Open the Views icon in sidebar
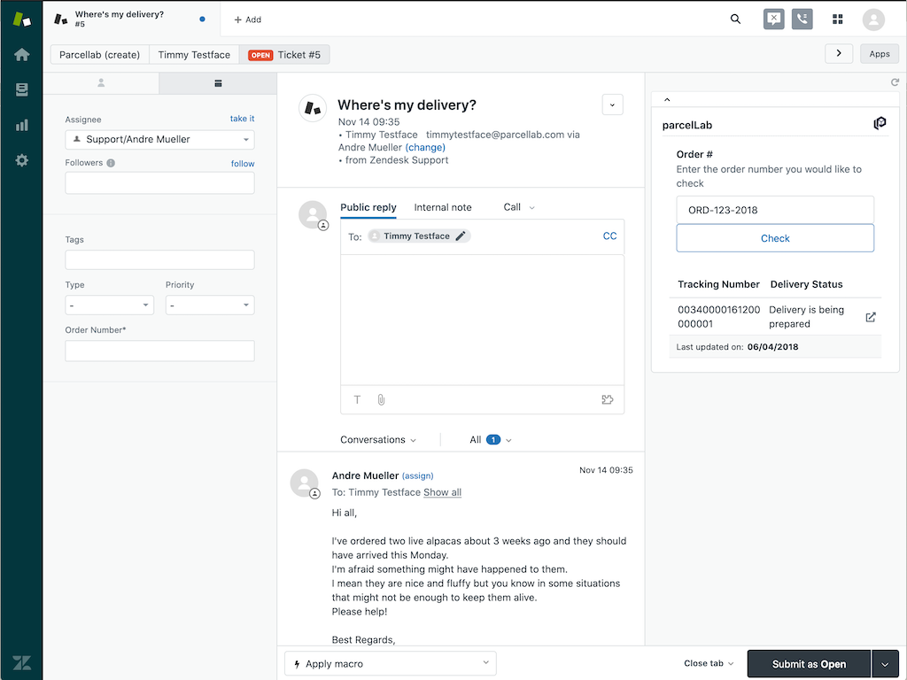The width and height of the screenshot is (907, 680). 21,89
